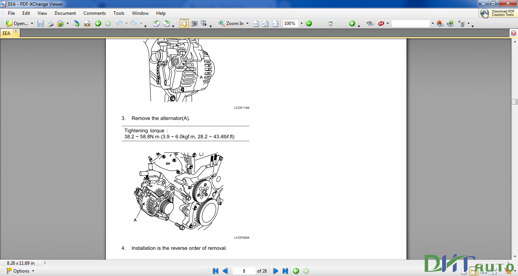This screenshot has width=518, height=276.
Task: Click the 100% zoom level field
Action: [291, 24]
